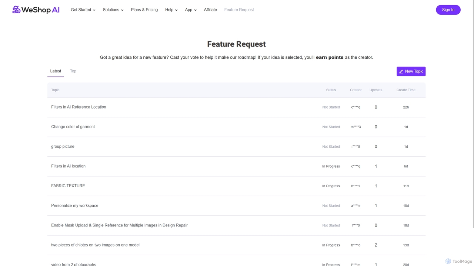The height and width of the screenshot is (266, 474).
Task: Select Feature Request in navigation
Action: (239, 10)
